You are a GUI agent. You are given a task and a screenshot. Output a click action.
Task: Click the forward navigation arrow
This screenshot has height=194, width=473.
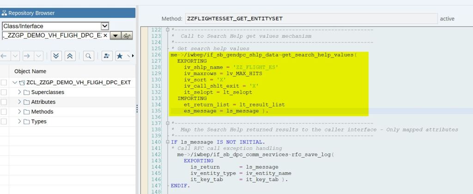point(27,56)
